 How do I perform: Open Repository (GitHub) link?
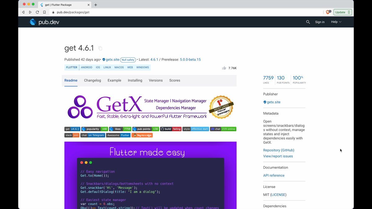coord(278,150)
